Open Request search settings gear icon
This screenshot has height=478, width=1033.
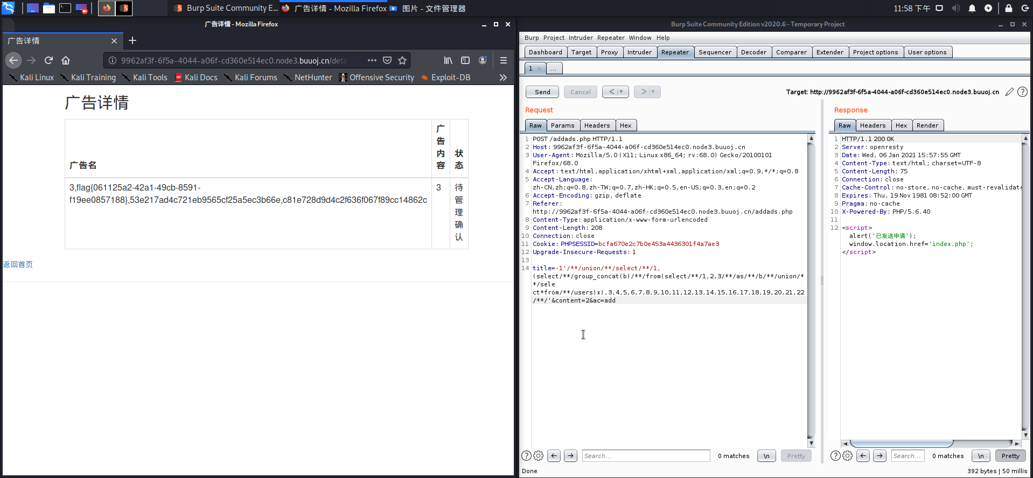[x=538, y=456]
